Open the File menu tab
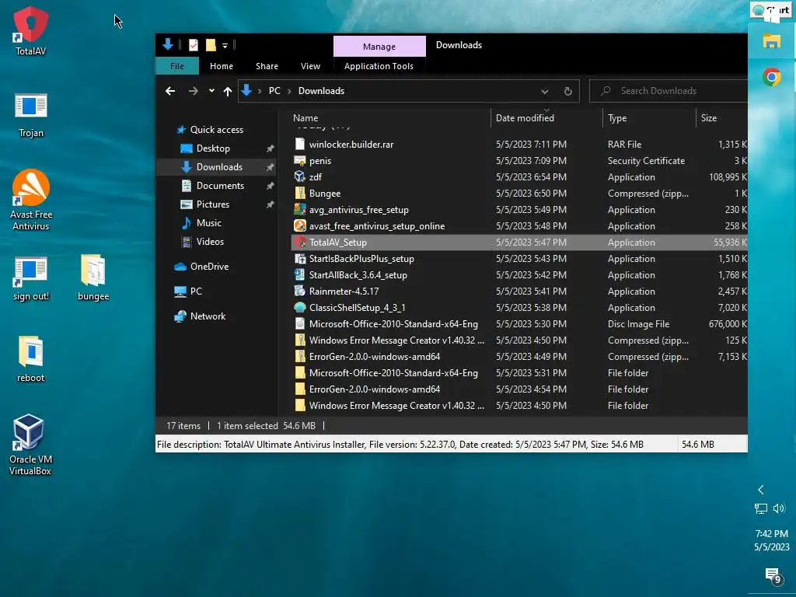 click(177, 66)
